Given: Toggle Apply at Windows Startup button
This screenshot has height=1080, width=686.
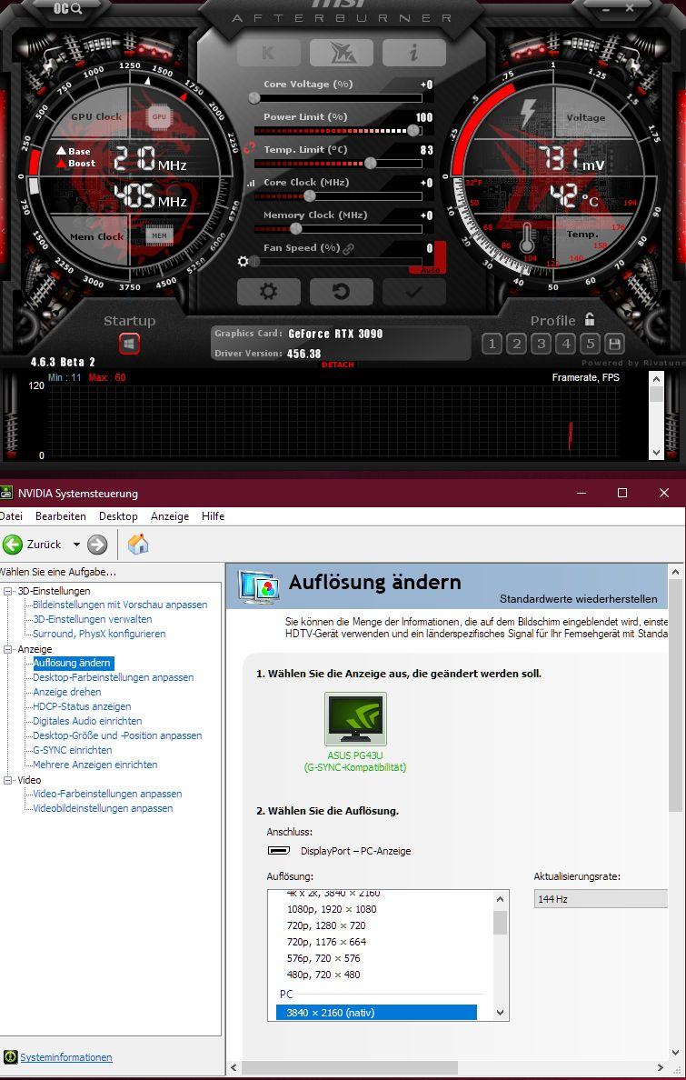Looking at the screenshot, I should [x=129, y=343].
